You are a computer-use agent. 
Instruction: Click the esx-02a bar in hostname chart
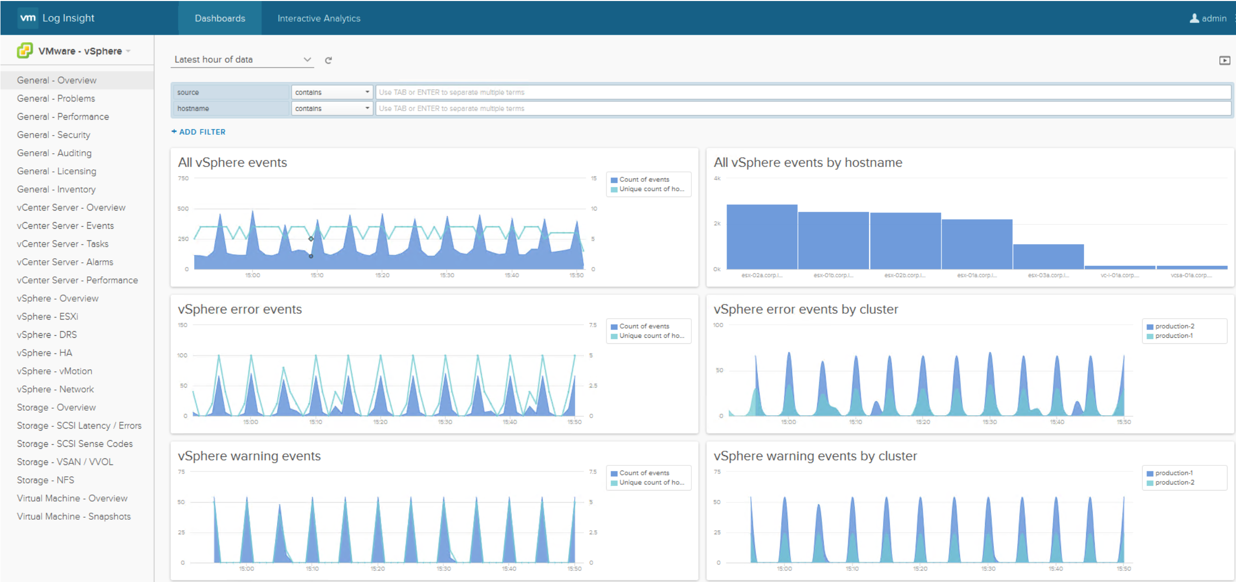[x=762, y=237]
